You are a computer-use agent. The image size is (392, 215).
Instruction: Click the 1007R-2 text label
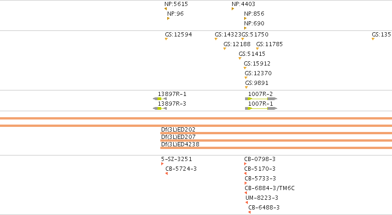pyautogui.click(x=261, y=94)
